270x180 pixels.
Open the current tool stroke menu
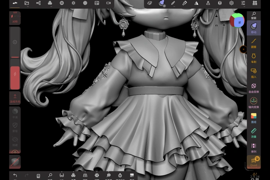pos(161,3)
